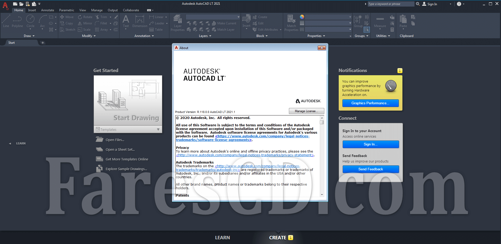
Task: Expand the Properties panel
Action: (x=316, y=36)
